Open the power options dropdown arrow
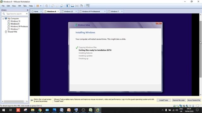The height and width of the screenshot is (113, 202). tap(41, 6)
